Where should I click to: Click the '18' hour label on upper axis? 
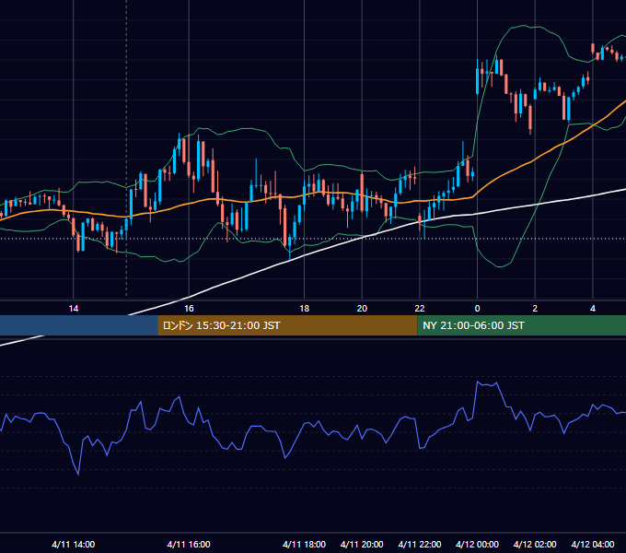(x=304, y=309)
